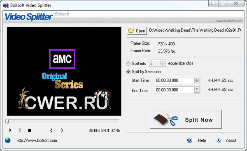This screenshot has width=247, height=151.
Task: Pause the video playback
Action: pos(20,130)
